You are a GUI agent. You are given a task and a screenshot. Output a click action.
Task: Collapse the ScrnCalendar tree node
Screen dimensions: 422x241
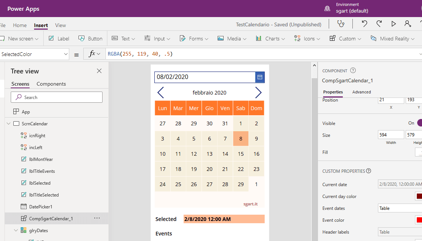pos(9,124)
